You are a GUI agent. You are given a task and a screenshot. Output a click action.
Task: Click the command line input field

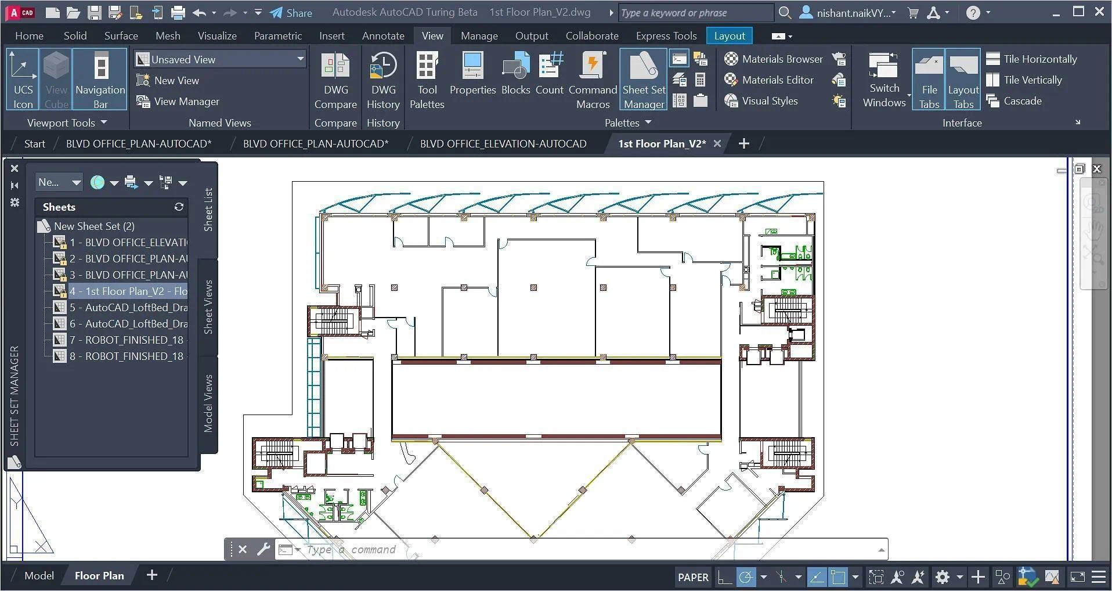tap(580, 550)
